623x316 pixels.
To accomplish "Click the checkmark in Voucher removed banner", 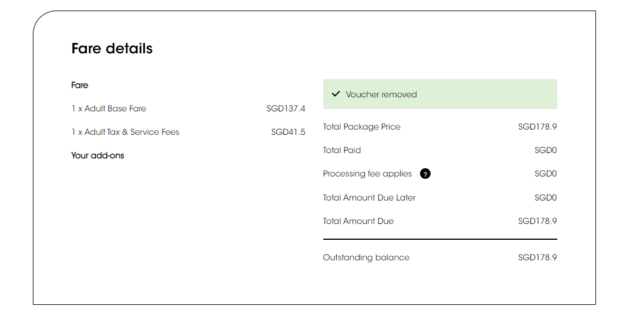I will [x=336, y=94].
